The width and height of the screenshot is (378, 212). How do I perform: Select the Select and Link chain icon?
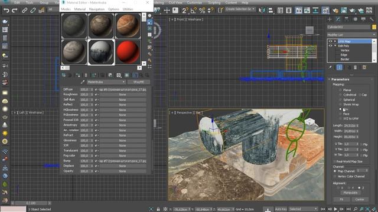pos(24,11)
